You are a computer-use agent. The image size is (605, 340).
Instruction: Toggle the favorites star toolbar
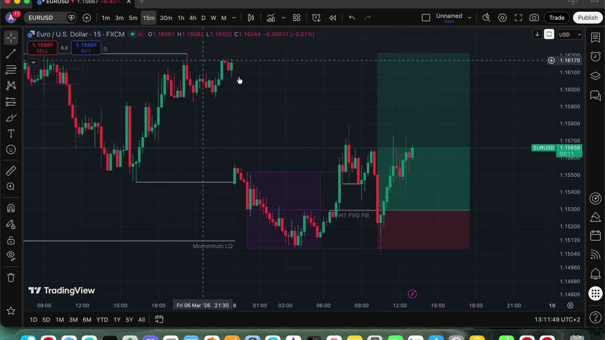(x=11, y=311)
